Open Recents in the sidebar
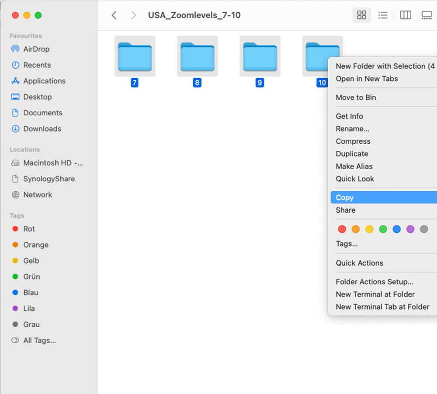437x394 pixels. click(37, 65)
